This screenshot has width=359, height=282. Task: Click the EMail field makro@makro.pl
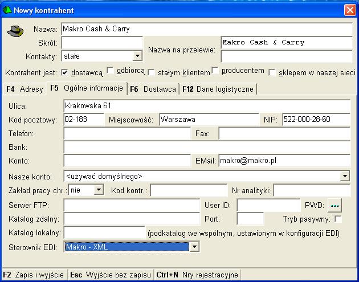coord(284,161)
